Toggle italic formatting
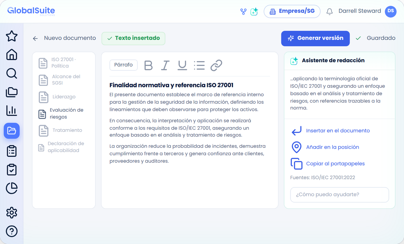Screen dimensions: 404x244 (165, 65)
